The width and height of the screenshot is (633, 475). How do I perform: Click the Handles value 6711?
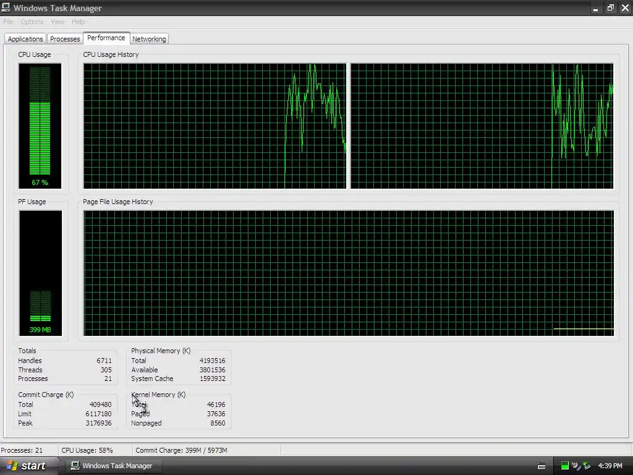(x=104, y=361)
